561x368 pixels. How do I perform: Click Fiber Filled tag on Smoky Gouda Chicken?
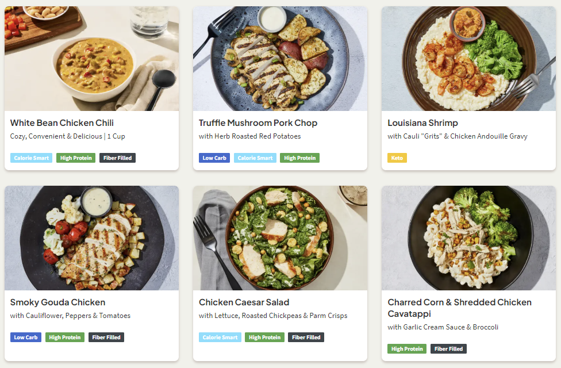click(106, 338)
